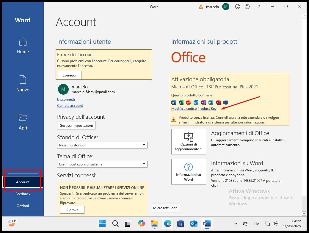Click the smiley face feedback icon
Viewport: 309px width, 233px height.
(x=237, y=7)
